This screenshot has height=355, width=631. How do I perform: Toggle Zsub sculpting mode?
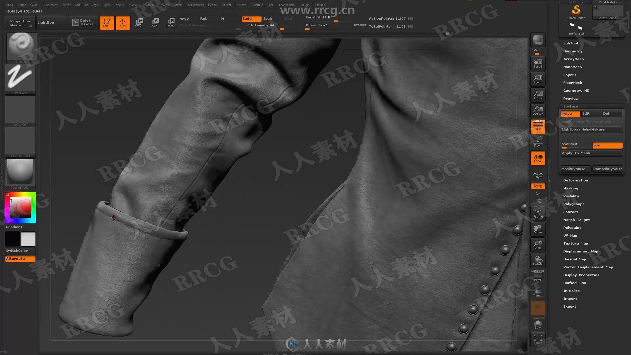(268, 18)
